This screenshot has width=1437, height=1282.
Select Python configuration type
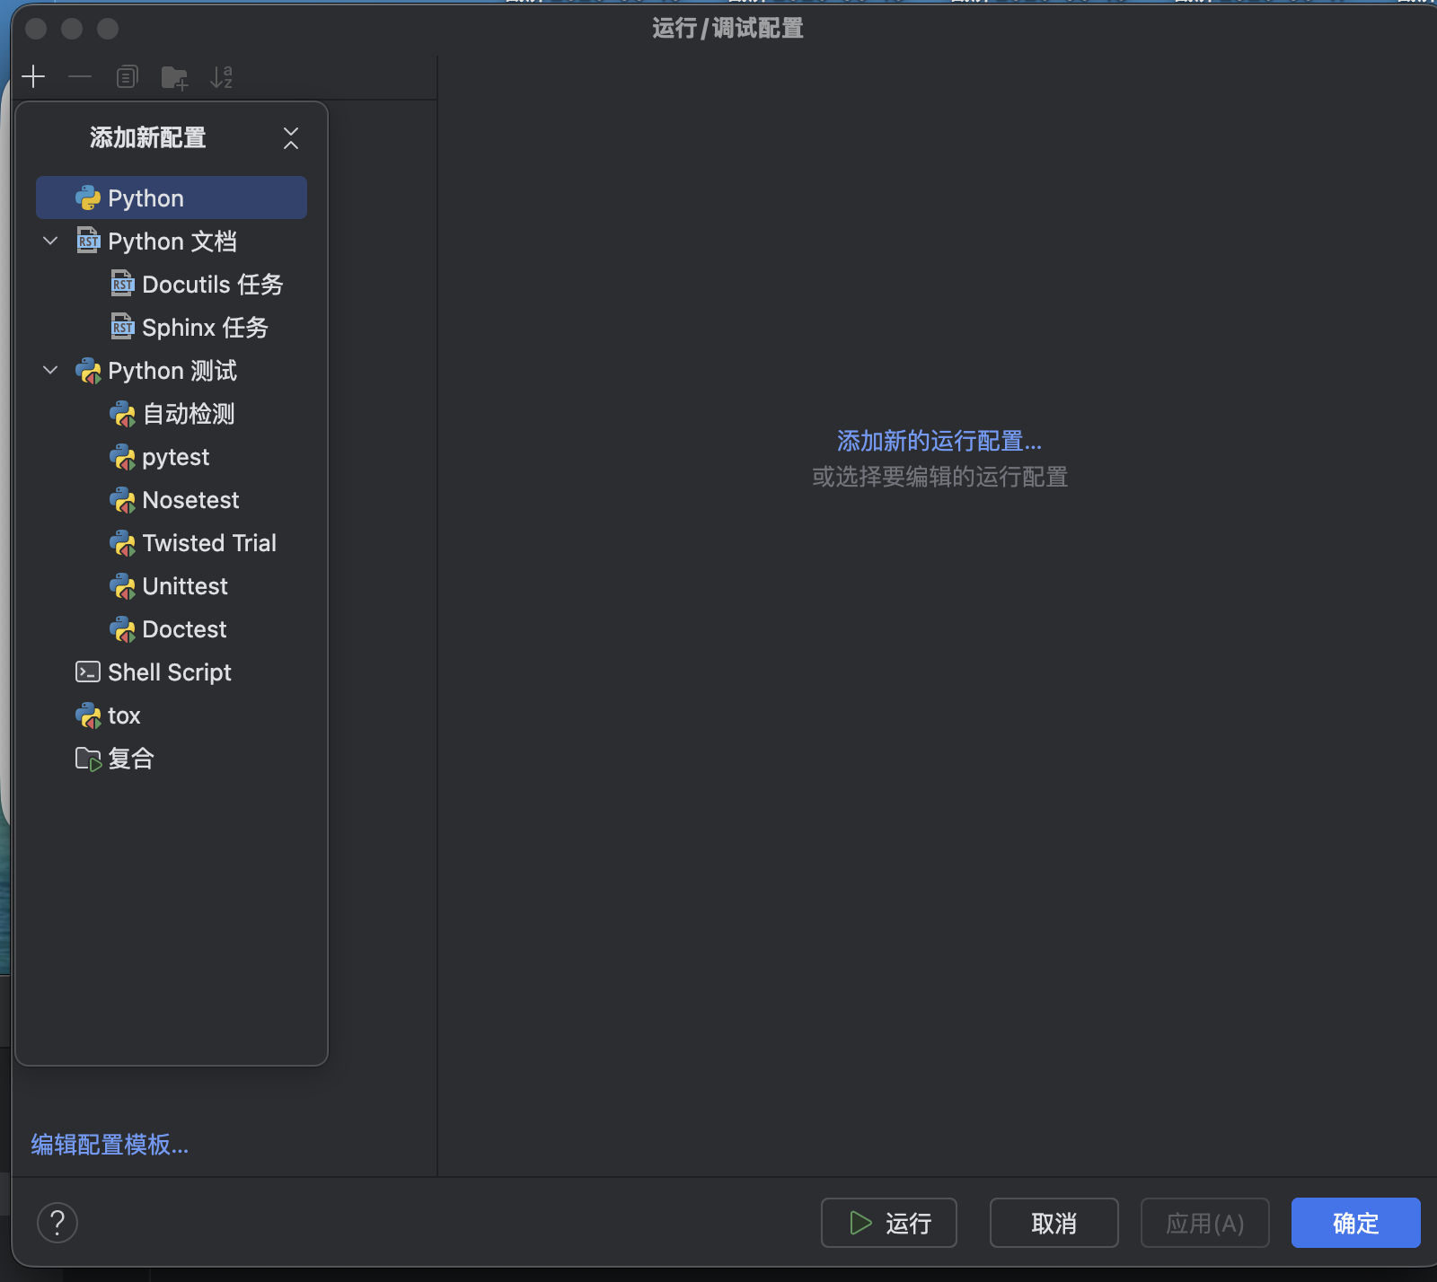click(x=172, y=198)
